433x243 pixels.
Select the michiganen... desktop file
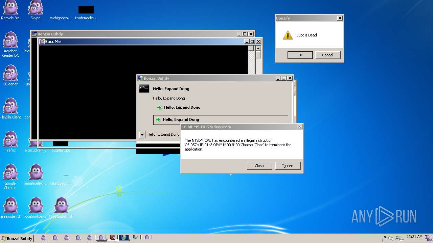click(x=61, y=18)
